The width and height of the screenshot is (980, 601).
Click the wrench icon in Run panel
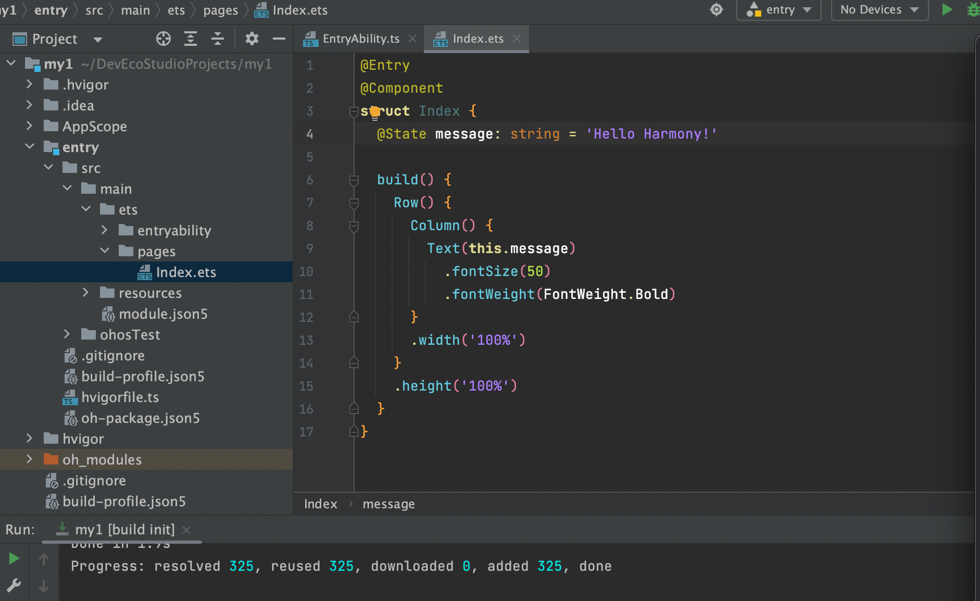[x=14, y=585]
